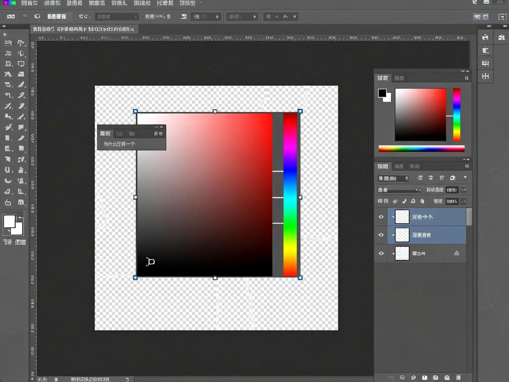
Task: Open the Color panel options menu icon
Action: tap(467, 78)
